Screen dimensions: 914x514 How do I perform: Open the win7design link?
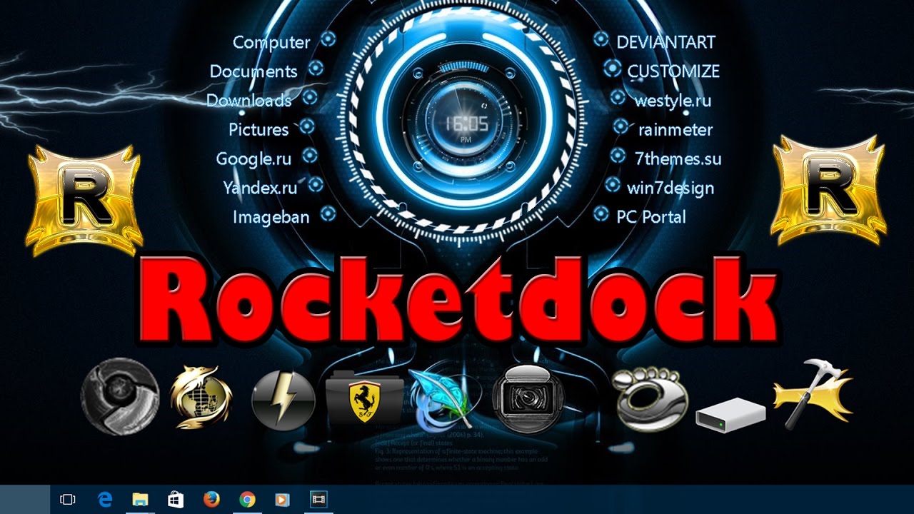tap(671, 188)
